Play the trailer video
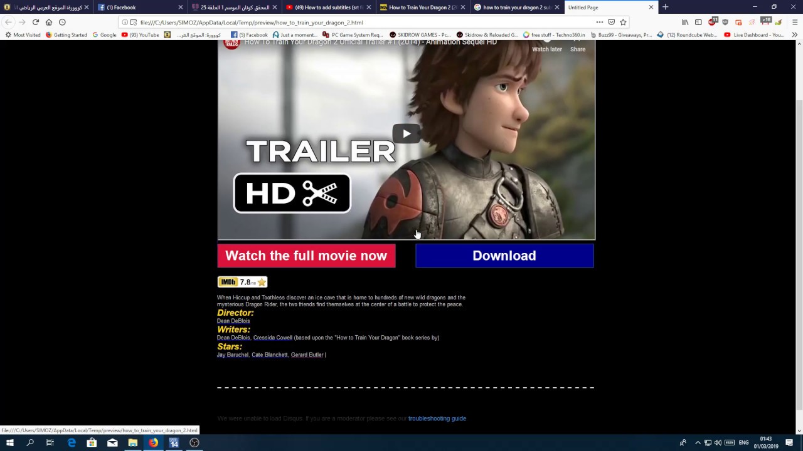This screenshot has width=803, height=451. [406, 133]
